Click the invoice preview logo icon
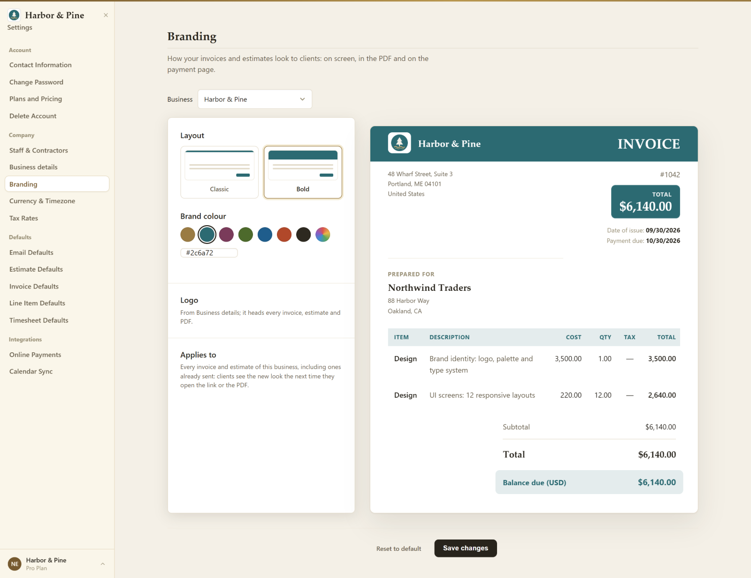751x578 pixels. [399, 143]
